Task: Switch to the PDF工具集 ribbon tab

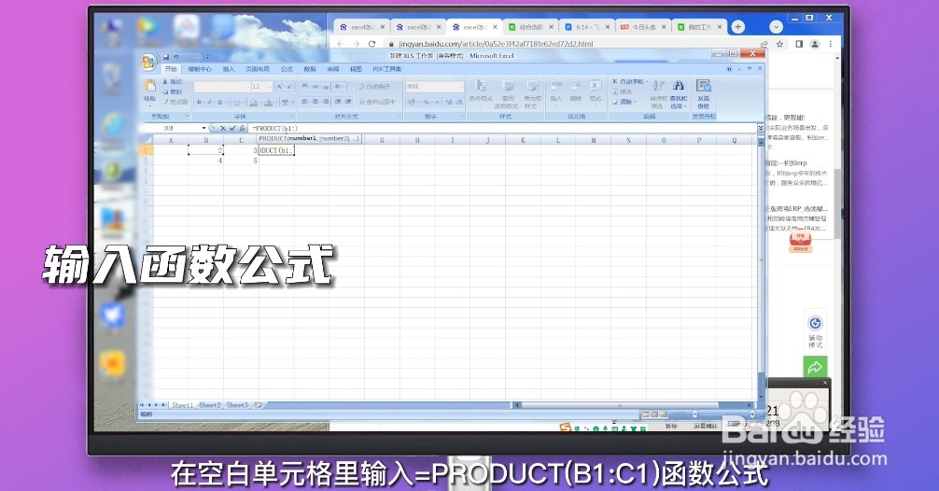Action: [x=386, y=69]
